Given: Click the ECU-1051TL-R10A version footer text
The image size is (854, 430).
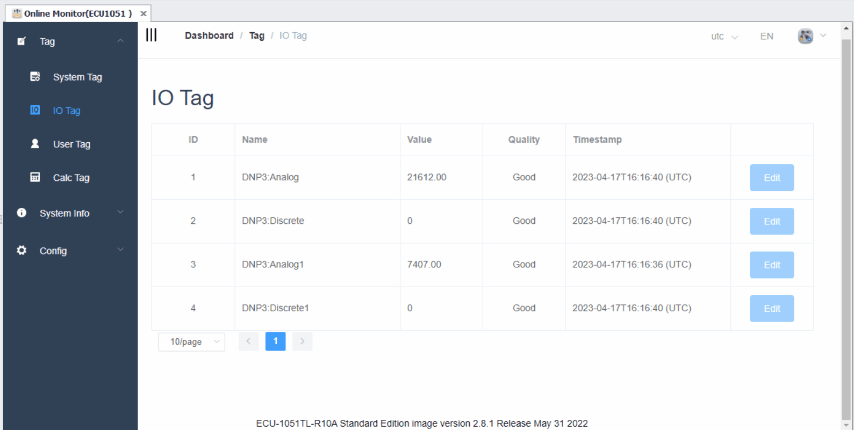Looking at the screenshot, I should point(422,423).
